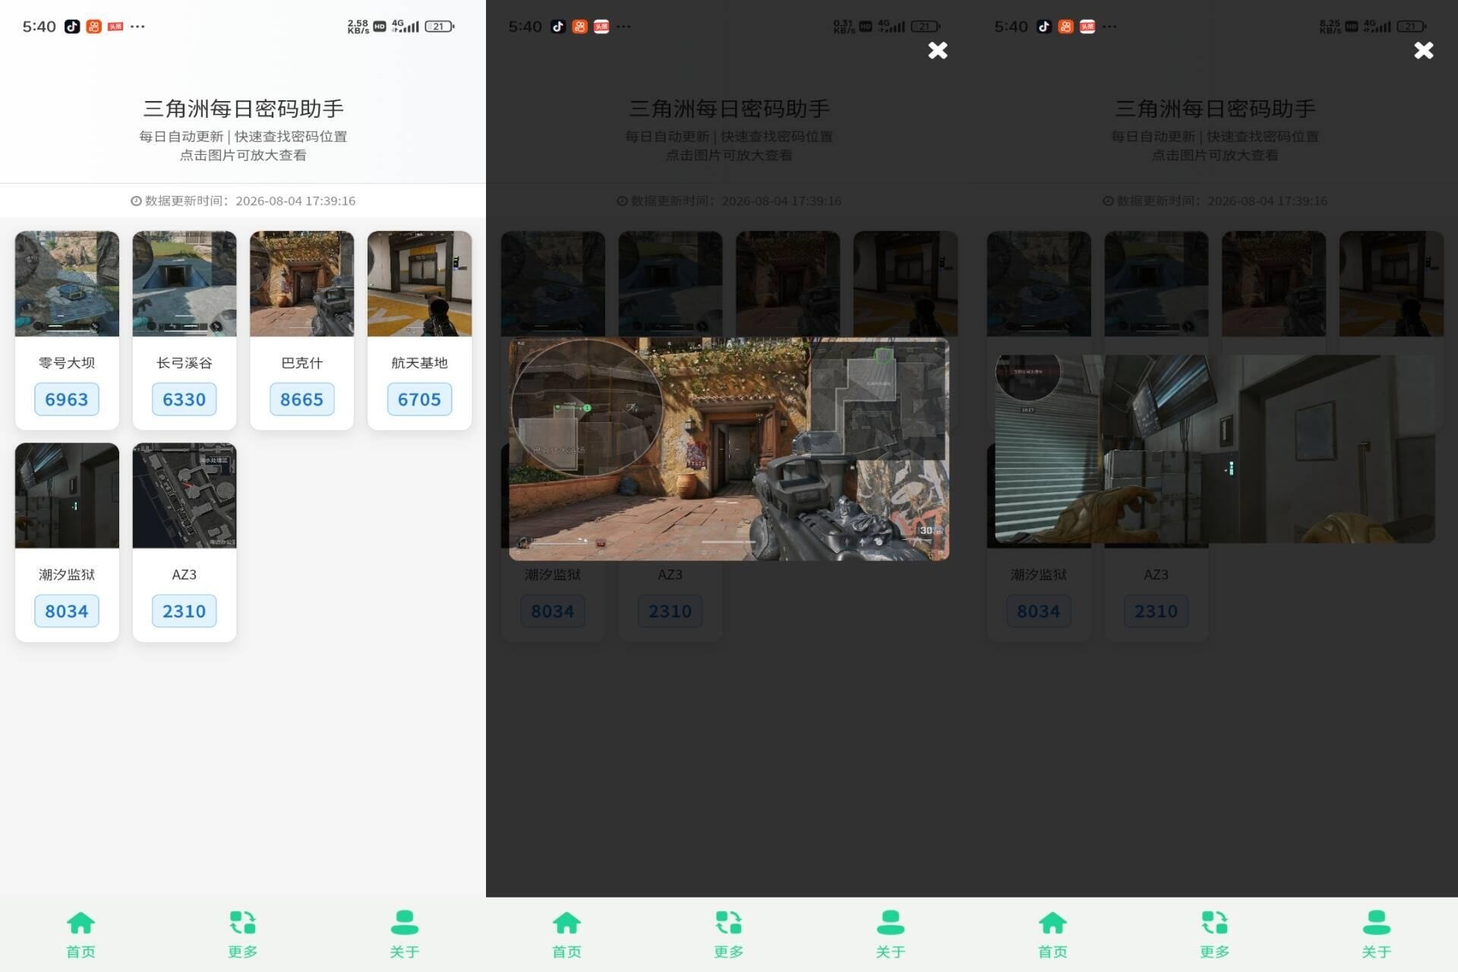Switch to 关于 tab on the undimmed list screen
Viewport: 1458px width, 972px height.
(405, 936)
